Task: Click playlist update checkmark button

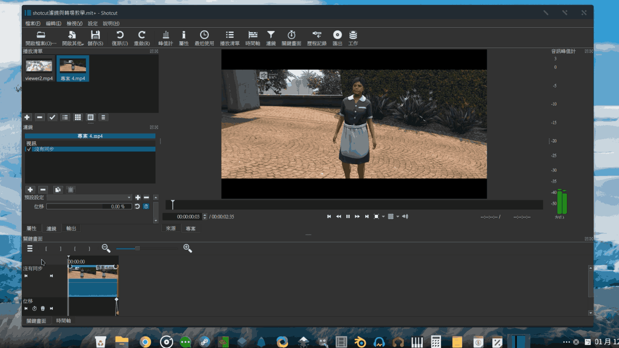Action: [53, 117]
